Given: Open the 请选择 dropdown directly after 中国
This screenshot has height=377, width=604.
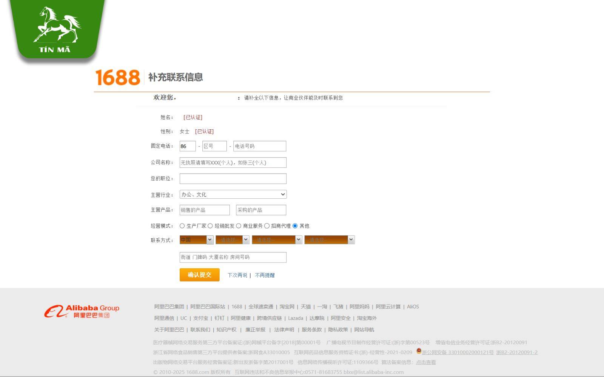Looking at the screenshot, I should point(233,240).
